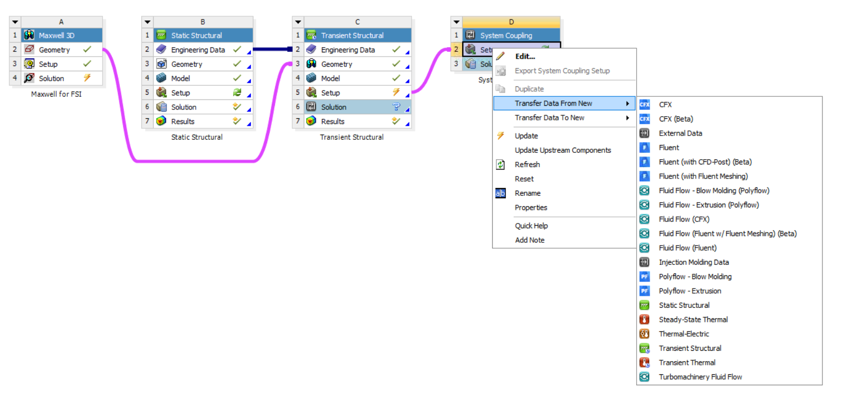Open system A dropdown arrow

pos(15,22)
